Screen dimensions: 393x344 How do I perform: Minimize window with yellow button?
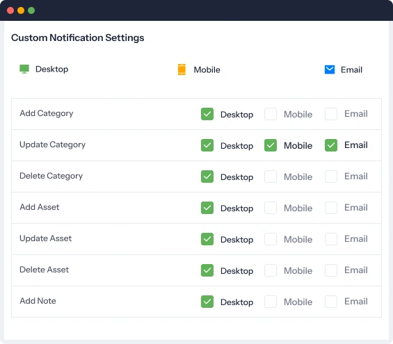pyautogui.click(x=21, y=10)
